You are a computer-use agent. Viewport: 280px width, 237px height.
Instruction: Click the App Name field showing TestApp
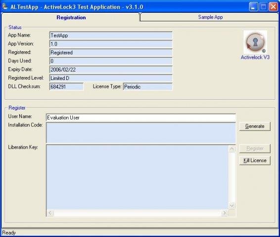click(111, 36)
